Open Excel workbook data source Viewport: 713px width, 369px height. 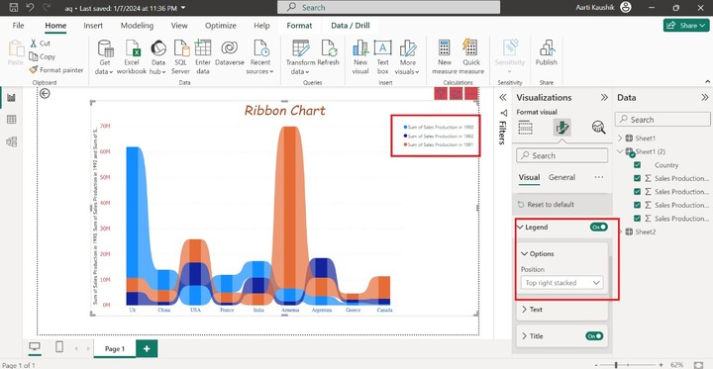(132, 56)
